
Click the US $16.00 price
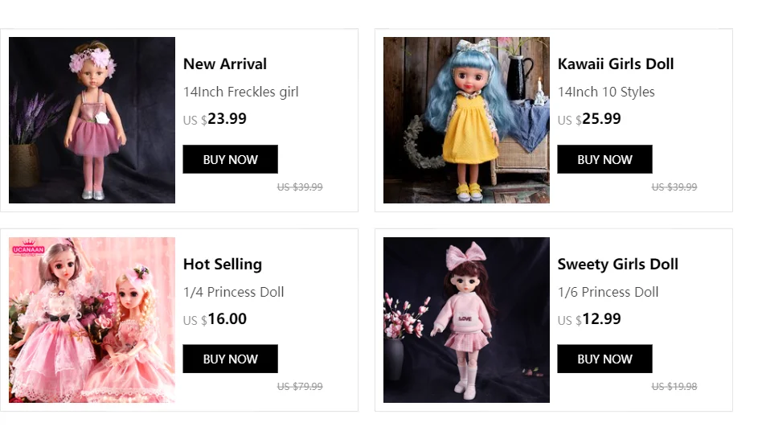215,319
